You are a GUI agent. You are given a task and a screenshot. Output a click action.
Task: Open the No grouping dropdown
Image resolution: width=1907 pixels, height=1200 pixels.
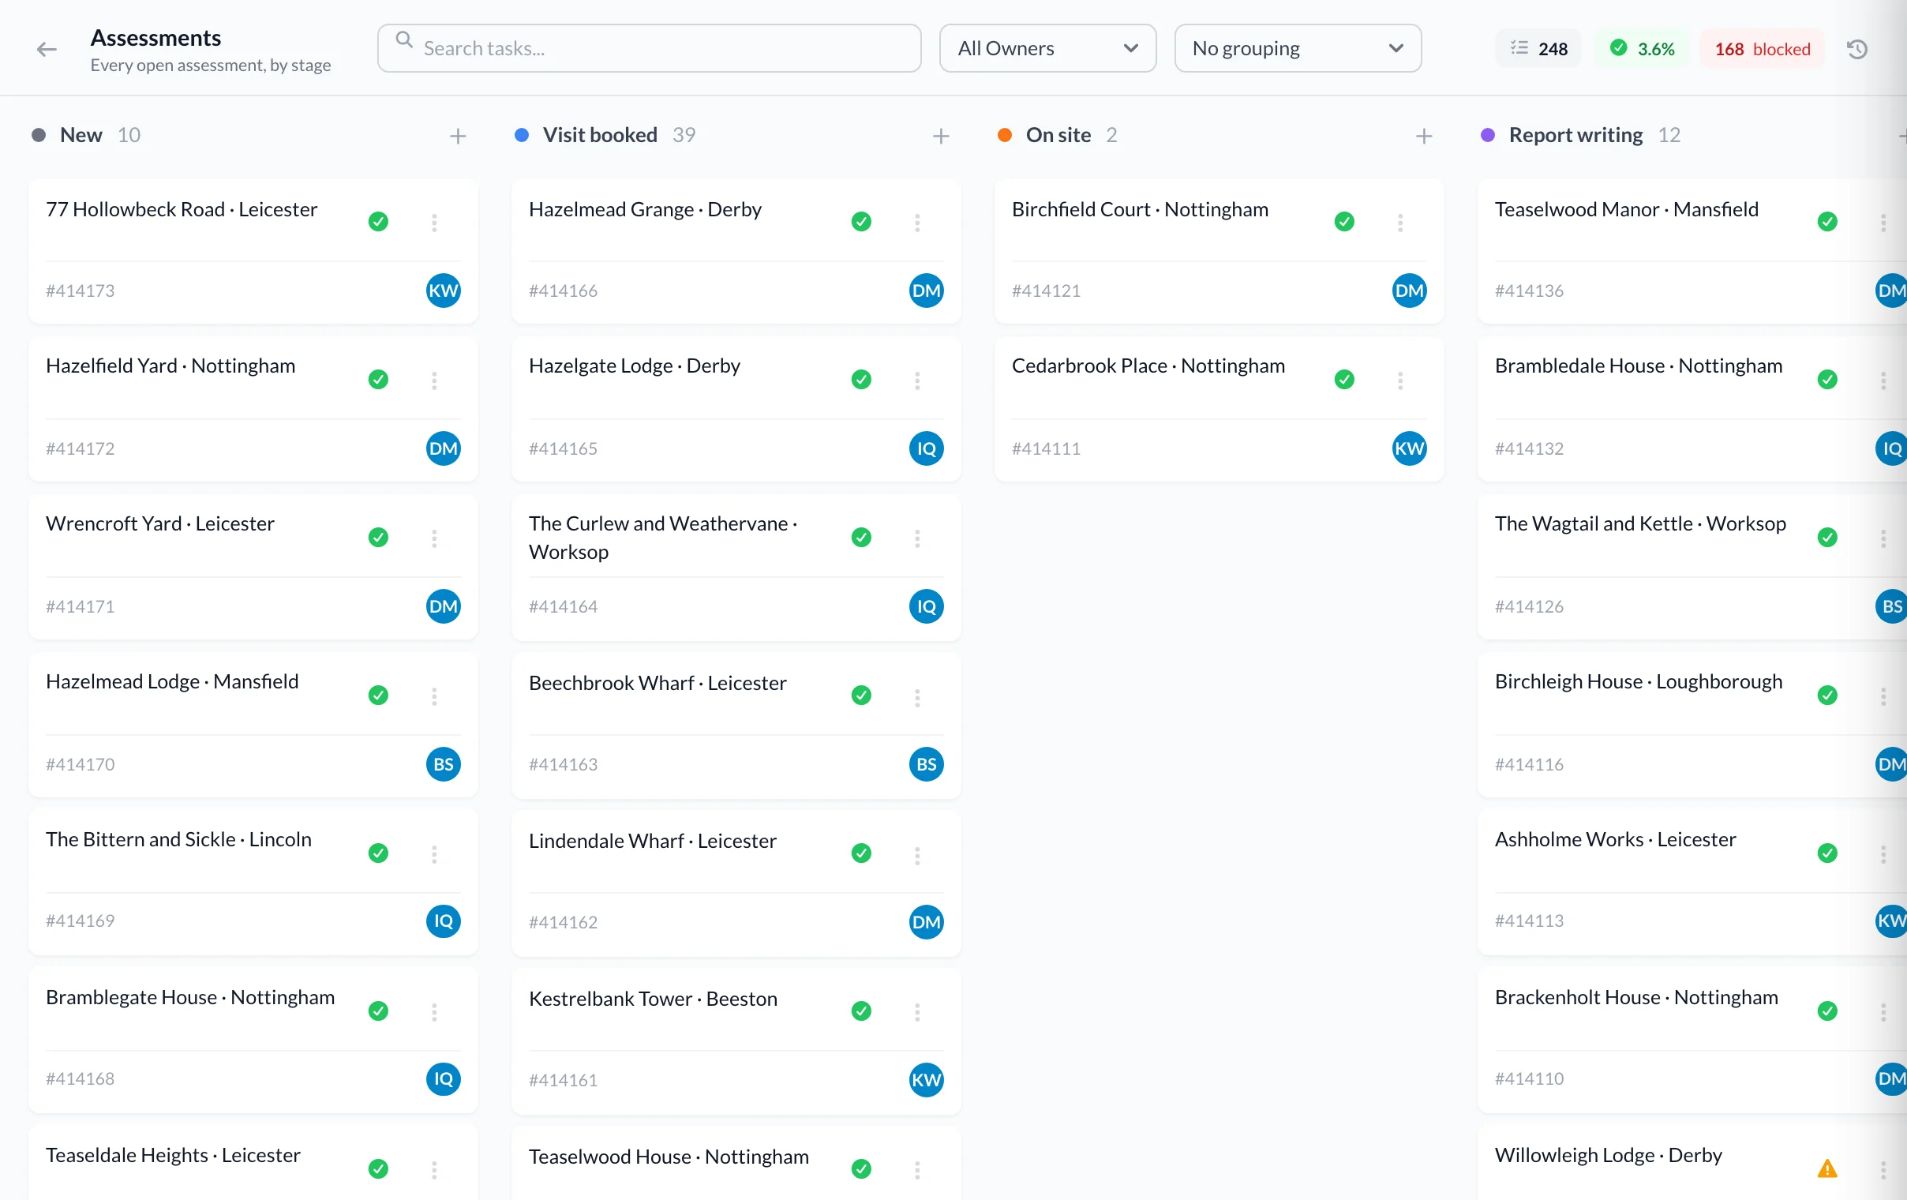tap(1298, 48)
